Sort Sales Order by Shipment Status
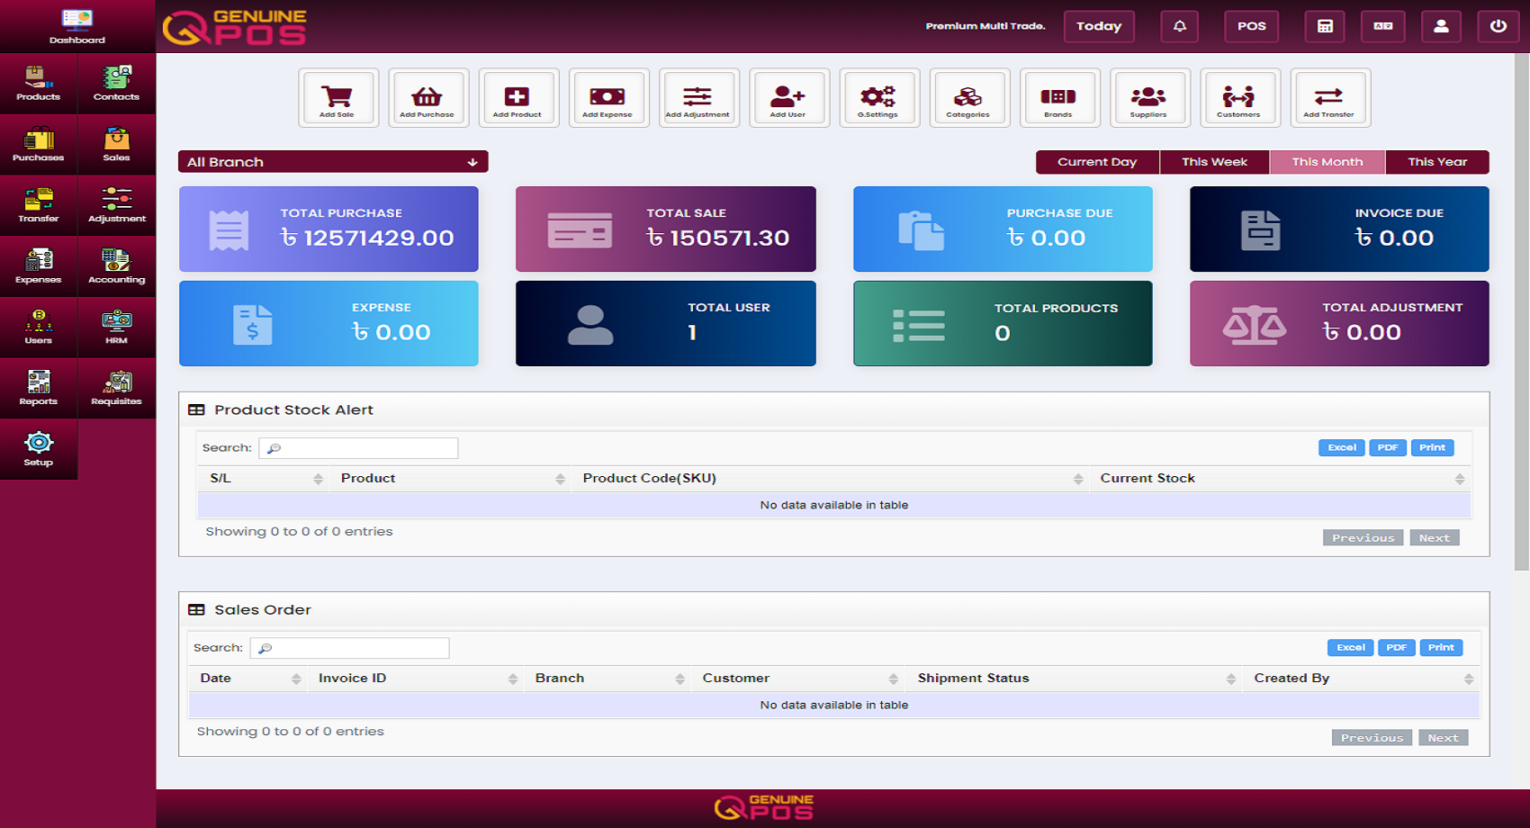The width and height of the screenshot is (1530, 828). (1073, 679)
